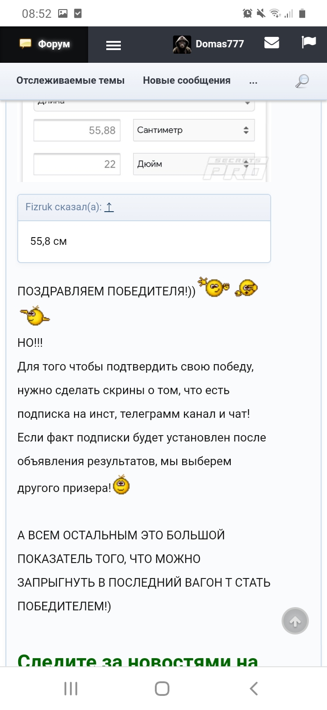This screenshot has height=710, width=327.
Task: Open Android recent apps button
Action: [x=71, y=688]
